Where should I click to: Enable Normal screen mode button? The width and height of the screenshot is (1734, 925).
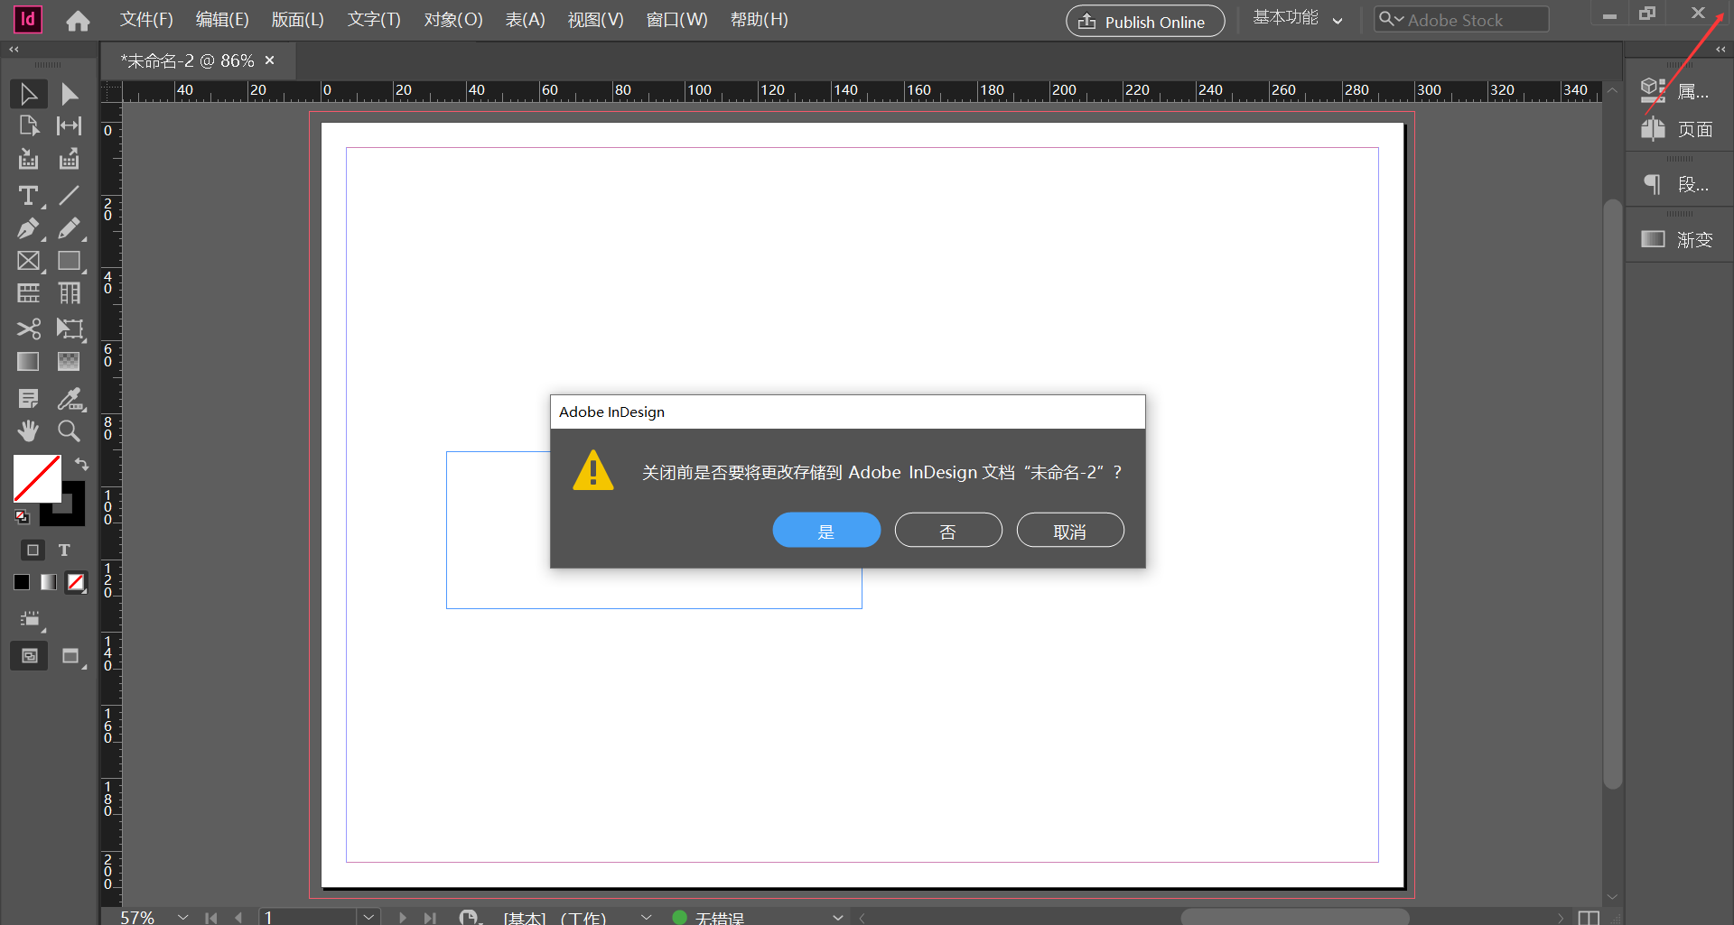[x=29, y=656]
